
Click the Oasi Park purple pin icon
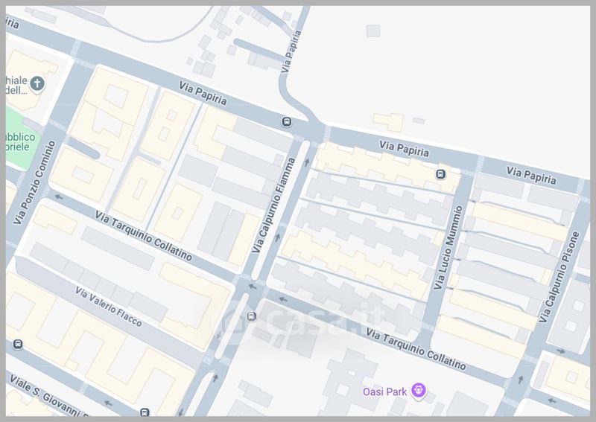coord(419,390)
